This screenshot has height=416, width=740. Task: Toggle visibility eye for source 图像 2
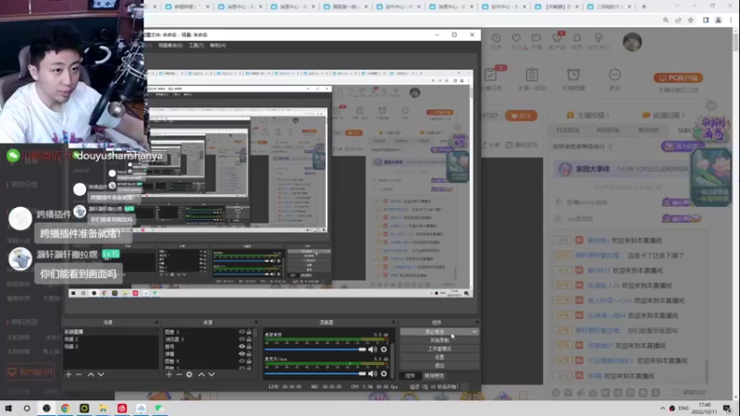tap(241, 332)
